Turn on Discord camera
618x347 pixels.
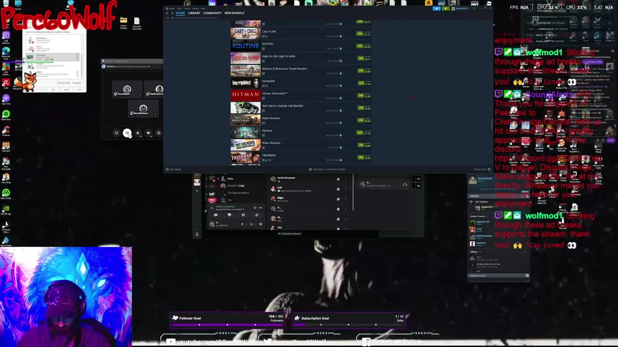215,215
